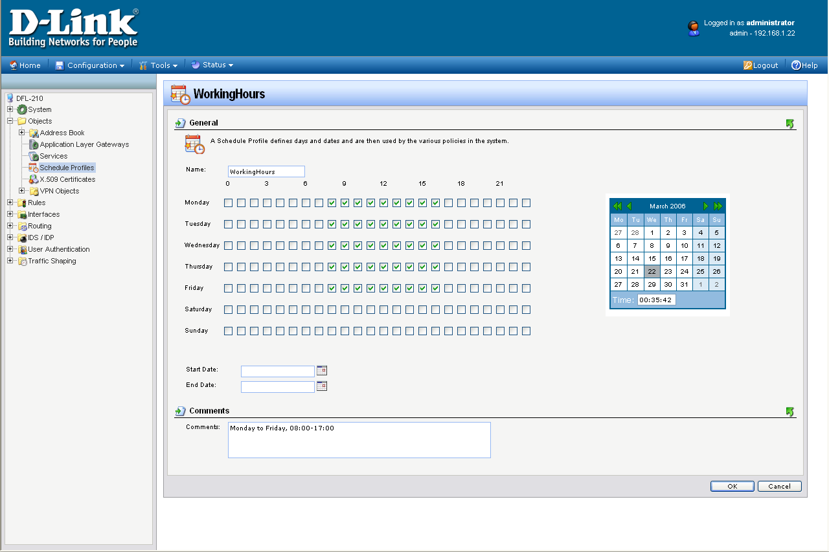This screenshot has width=829, height=552.
Task: Go to next year with double-right arrow
Action: click(x=718, y=206)
